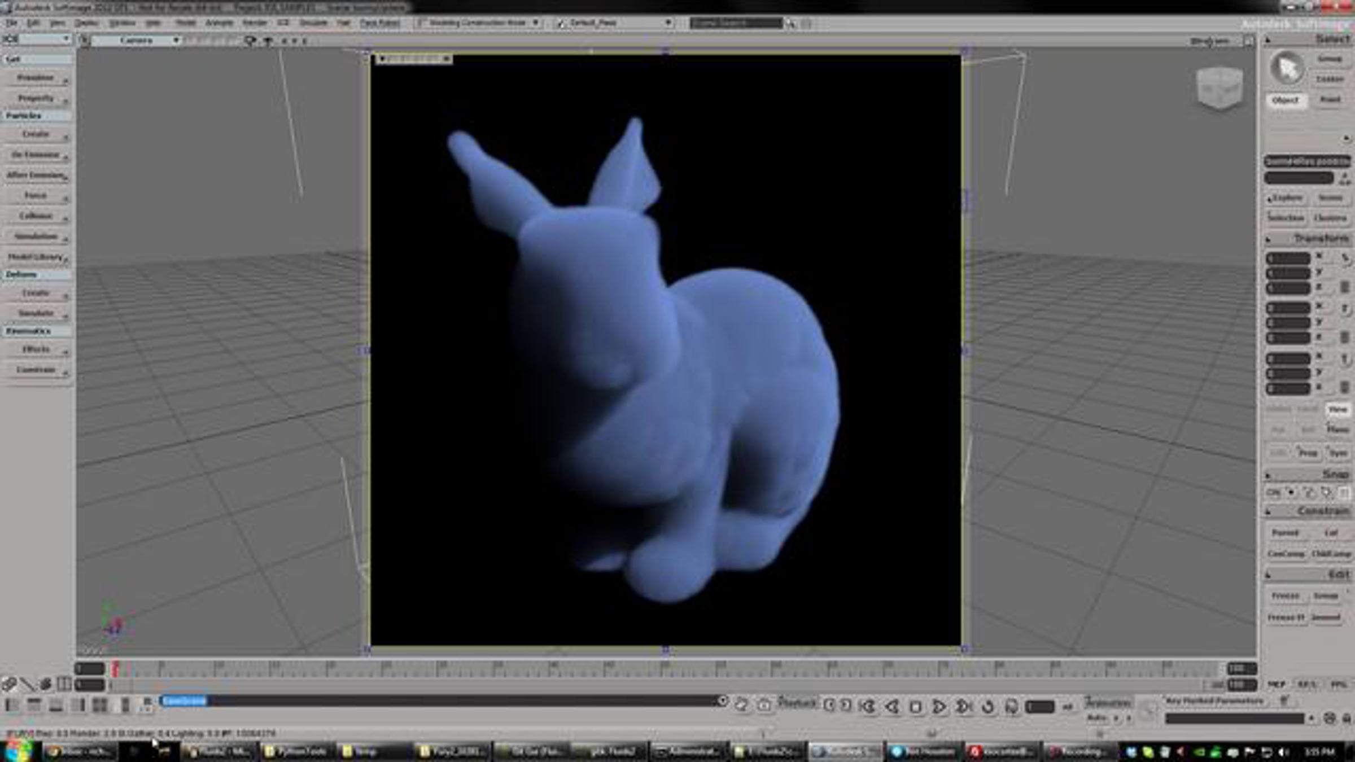Click the command line input box
The height and width of the screenshot is (762, 1355).
point(439,701)
